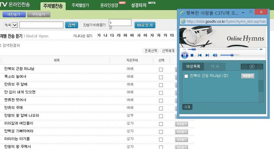The height and width of the screenshot is (149, 274).
Task: Close the popup player window
Action: tap(261, 12)
